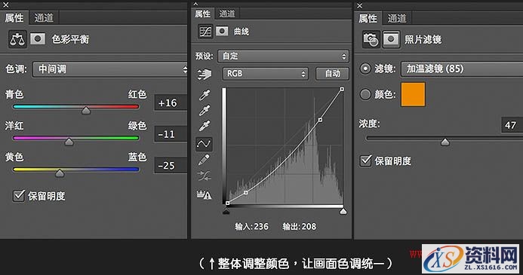The height and width of the screenshot is (275, 523).
Task: Click the curve Input value 236
Action: pos(261,226)
